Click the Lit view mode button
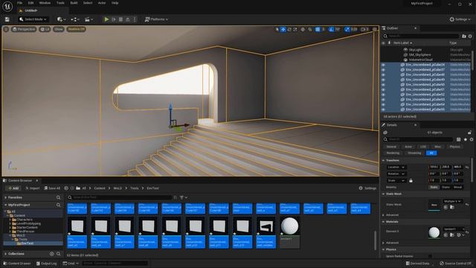Image resolution: width=476 pixels, height=268 pixels. [45, 29]
